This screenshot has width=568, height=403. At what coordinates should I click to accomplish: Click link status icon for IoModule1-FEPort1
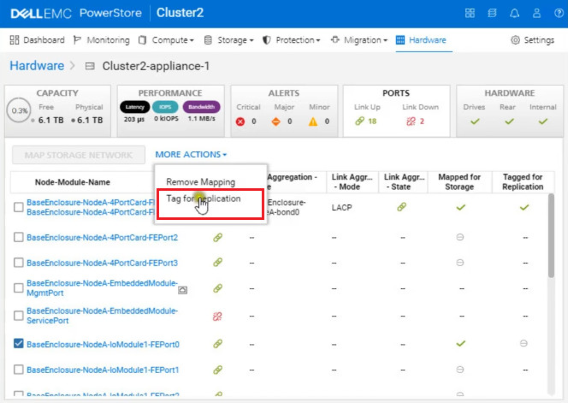(218, 370)
